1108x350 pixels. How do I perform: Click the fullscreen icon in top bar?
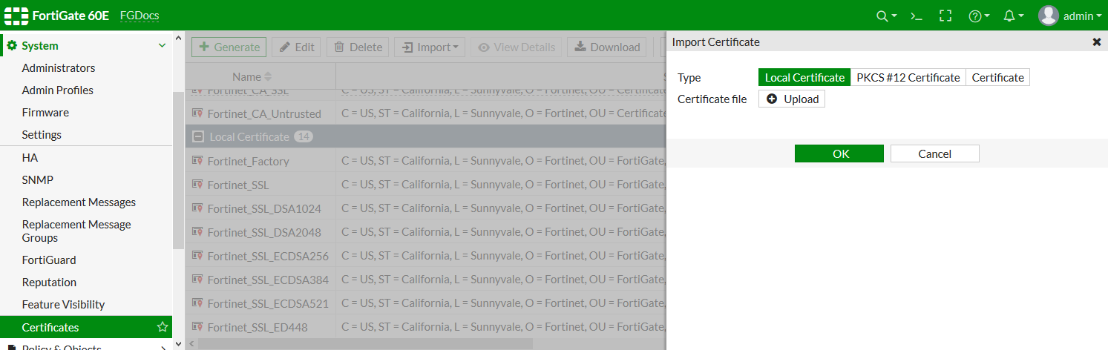(x=945, y=16)
